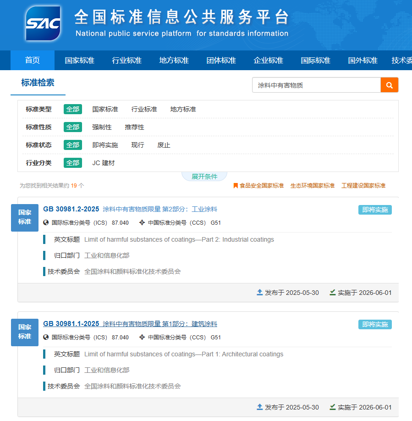Open the 行业标准 navigation tab
Screen dimensions: 412x421
(127, 61)
